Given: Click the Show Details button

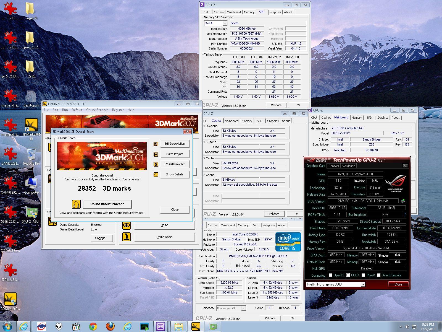Looking at the screenshot, I should click(175, 175).
